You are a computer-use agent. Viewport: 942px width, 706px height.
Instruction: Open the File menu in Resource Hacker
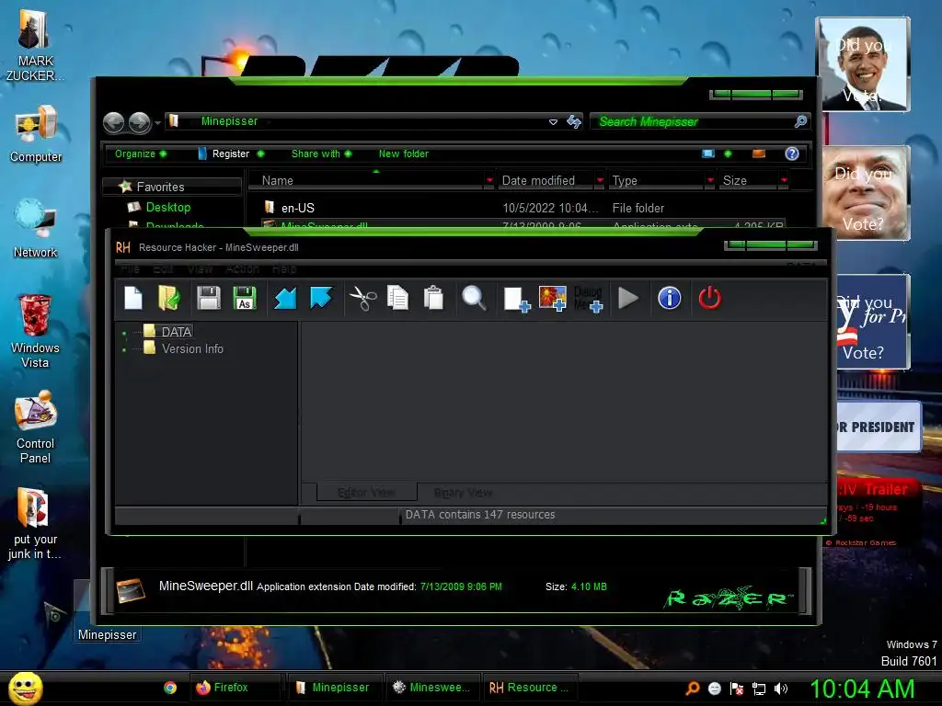click(130, 269)
